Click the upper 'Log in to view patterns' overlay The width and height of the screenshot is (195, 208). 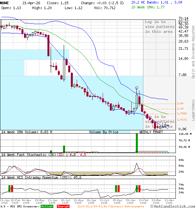[x=160, y=27]
